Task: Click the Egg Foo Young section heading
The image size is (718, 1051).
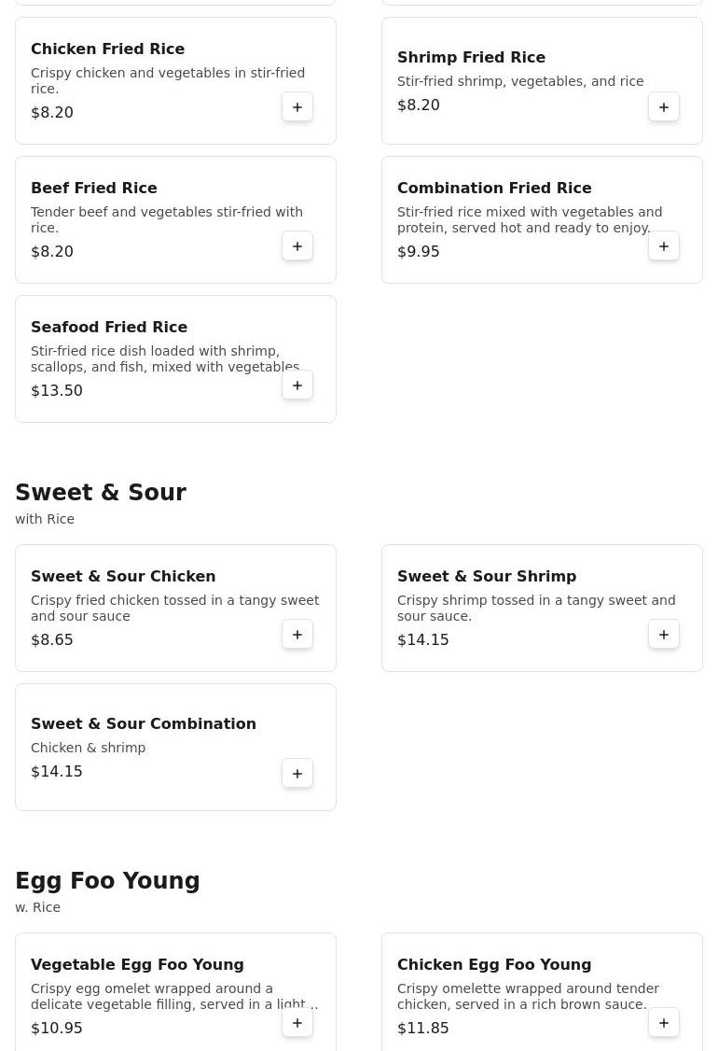Action: point(107,881)
